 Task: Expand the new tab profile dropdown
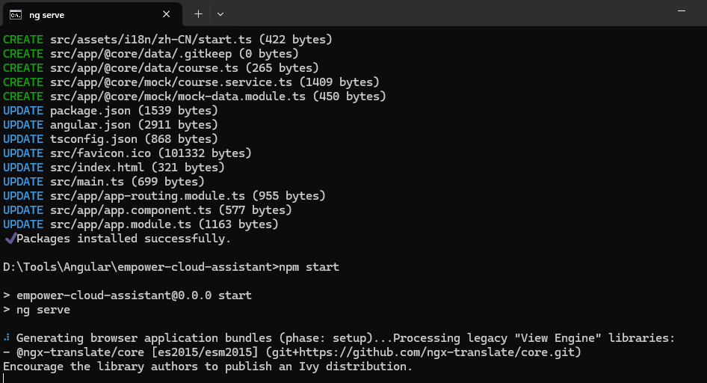tap(220, 13)
